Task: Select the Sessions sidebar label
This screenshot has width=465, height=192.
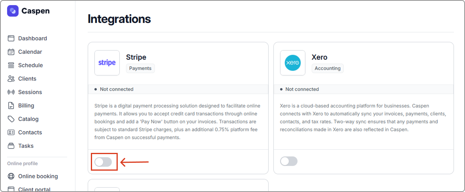Action: pos(30,92)
